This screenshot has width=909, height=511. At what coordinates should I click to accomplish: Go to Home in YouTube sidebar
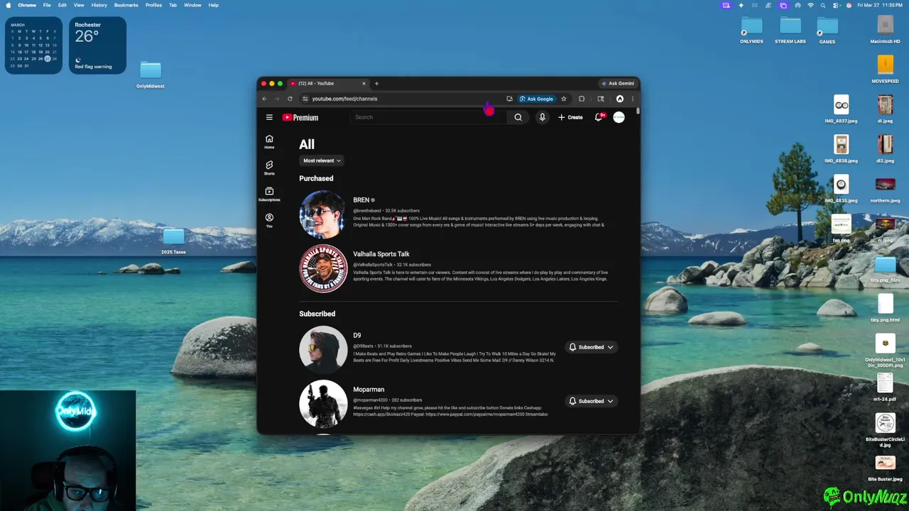pyautogui.click(x=269, y=141)
